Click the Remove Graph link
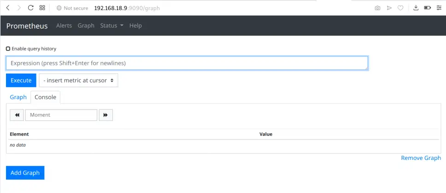The height and width of the screenshot is (193, 446). pyautogui.click(x=421, y=158)
